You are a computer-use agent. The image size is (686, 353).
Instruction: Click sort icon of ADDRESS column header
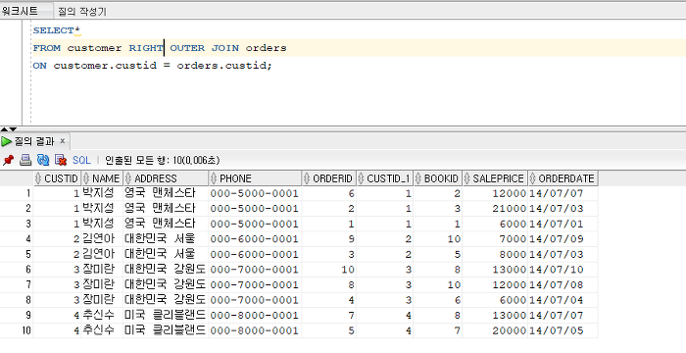point(128,178)
